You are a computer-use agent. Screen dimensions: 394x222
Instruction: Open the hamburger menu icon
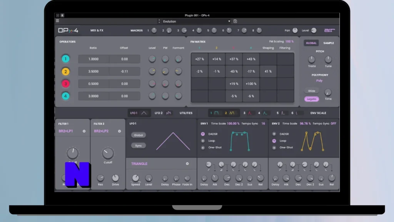pyautogui.click(x=58, y=21)
